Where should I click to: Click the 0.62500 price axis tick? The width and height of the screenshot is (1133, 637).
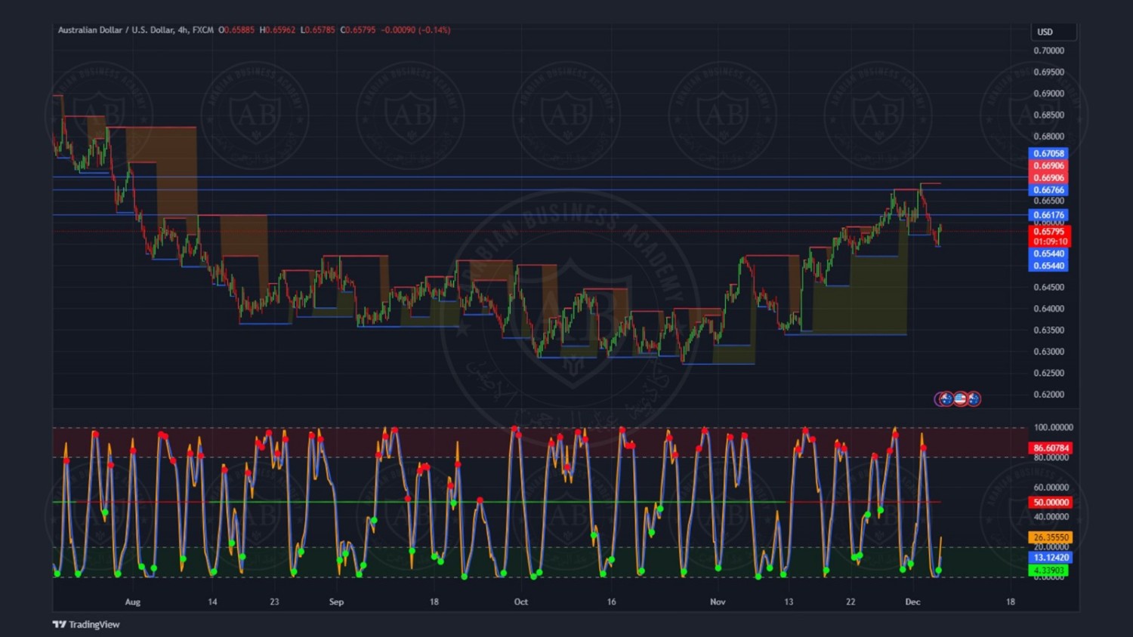[x=1048, y=374]
